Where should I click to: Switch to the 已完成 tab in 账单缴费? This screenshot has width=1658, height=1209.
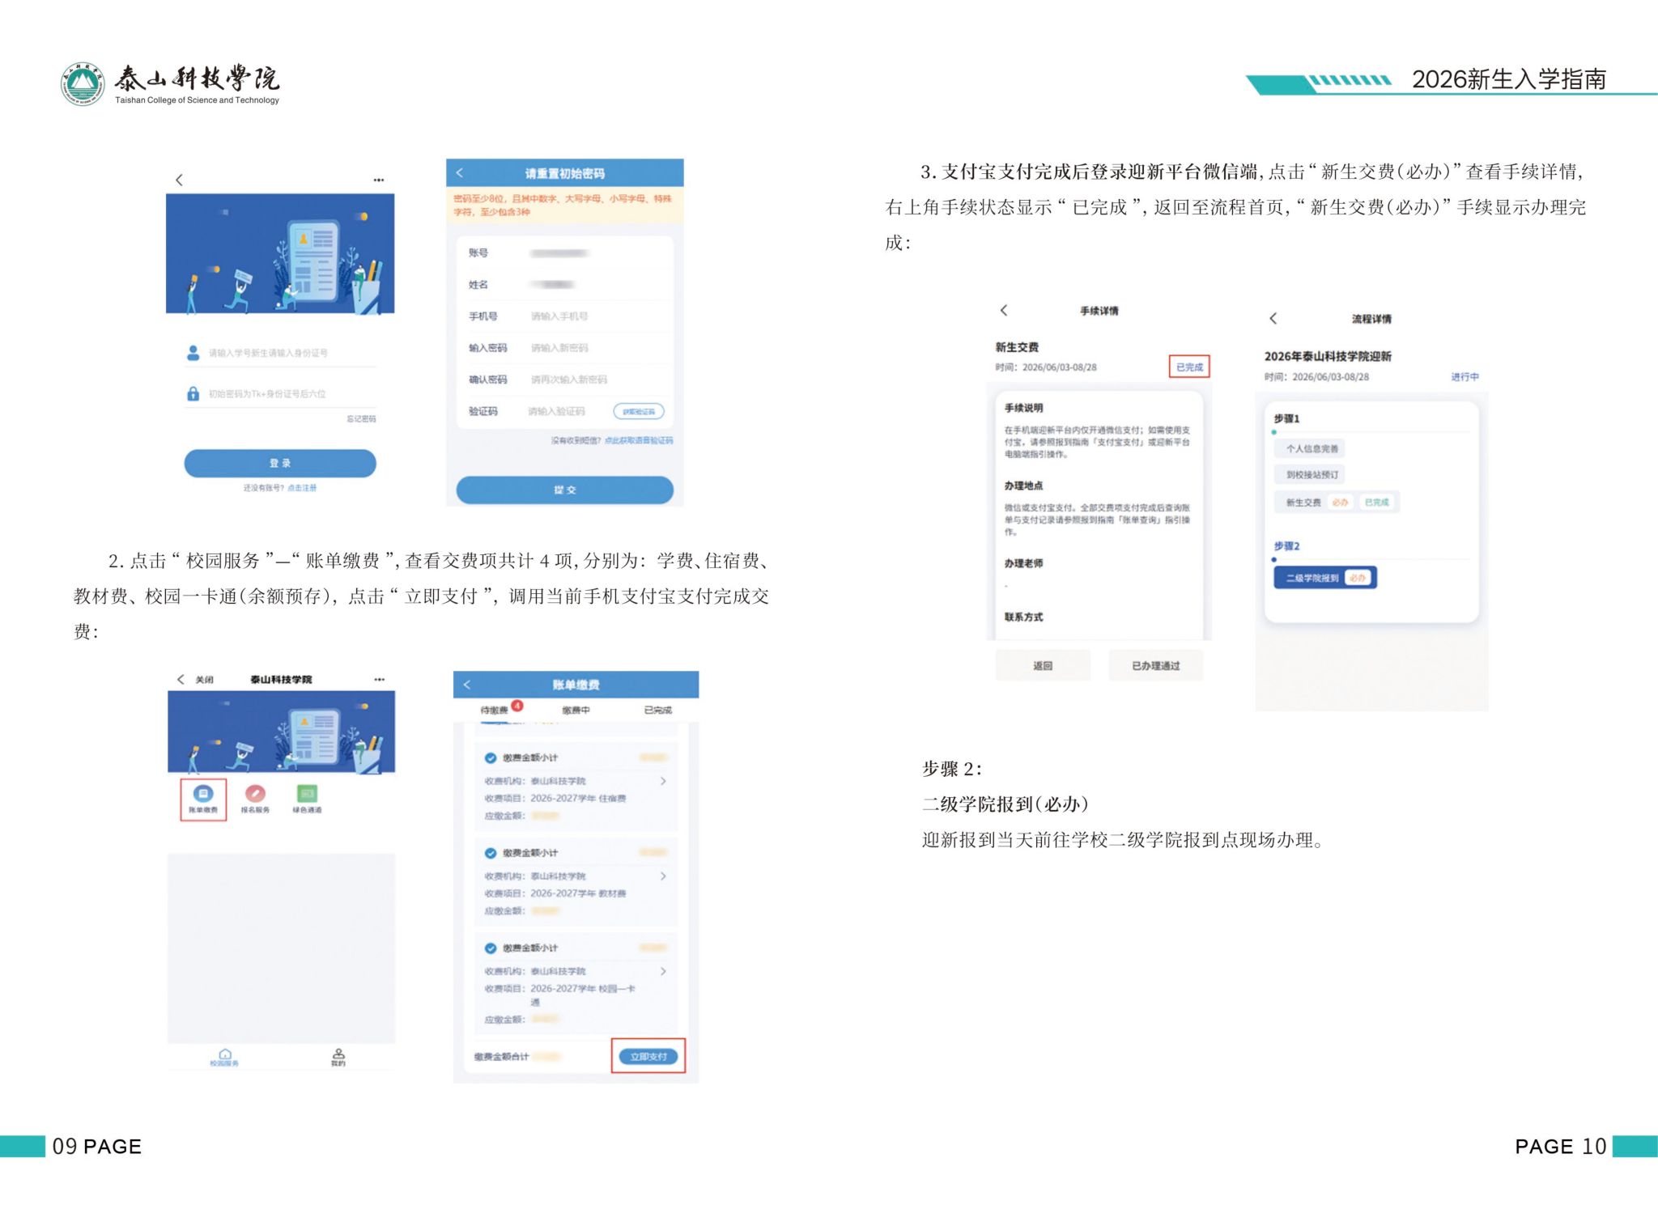click(657, 710)
